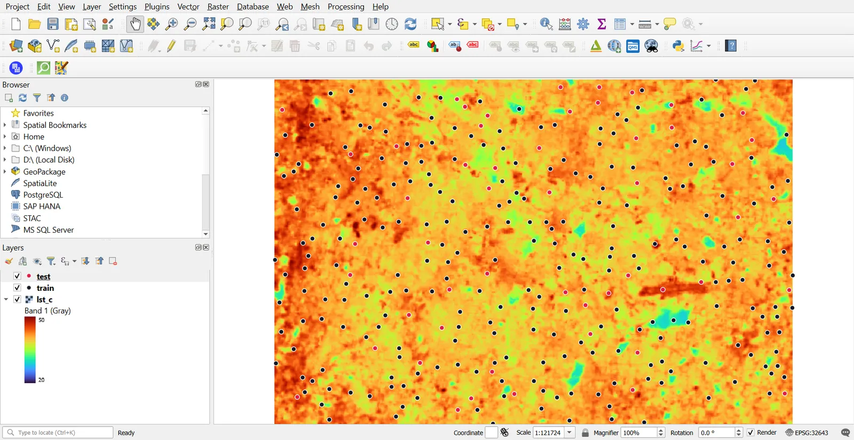The image size is (854, 440).
Task: Open the Plugins menu
Action: pos(157,6)
